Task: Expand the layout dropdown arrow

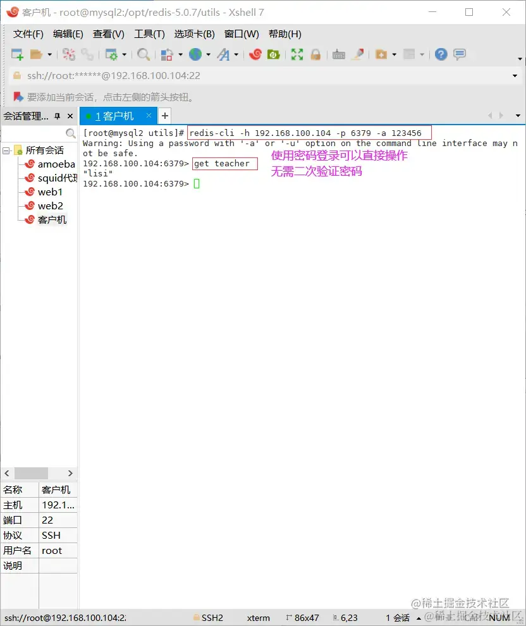Action: [422, 54]
